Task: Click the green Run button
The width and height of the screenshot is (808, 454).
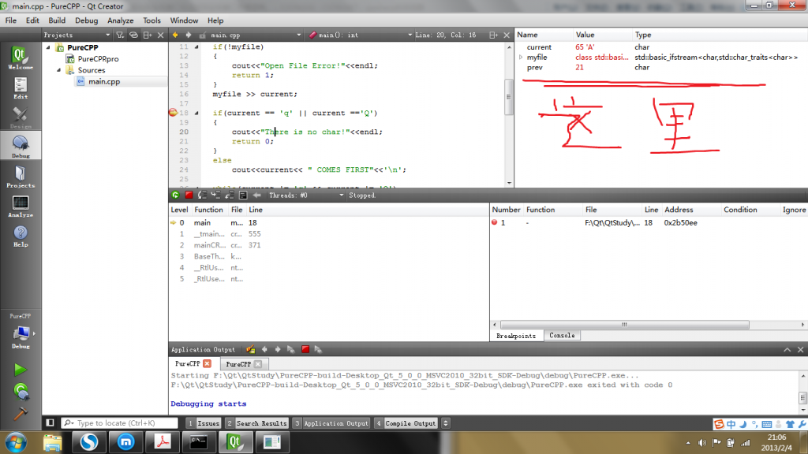Action: (21, 369)
